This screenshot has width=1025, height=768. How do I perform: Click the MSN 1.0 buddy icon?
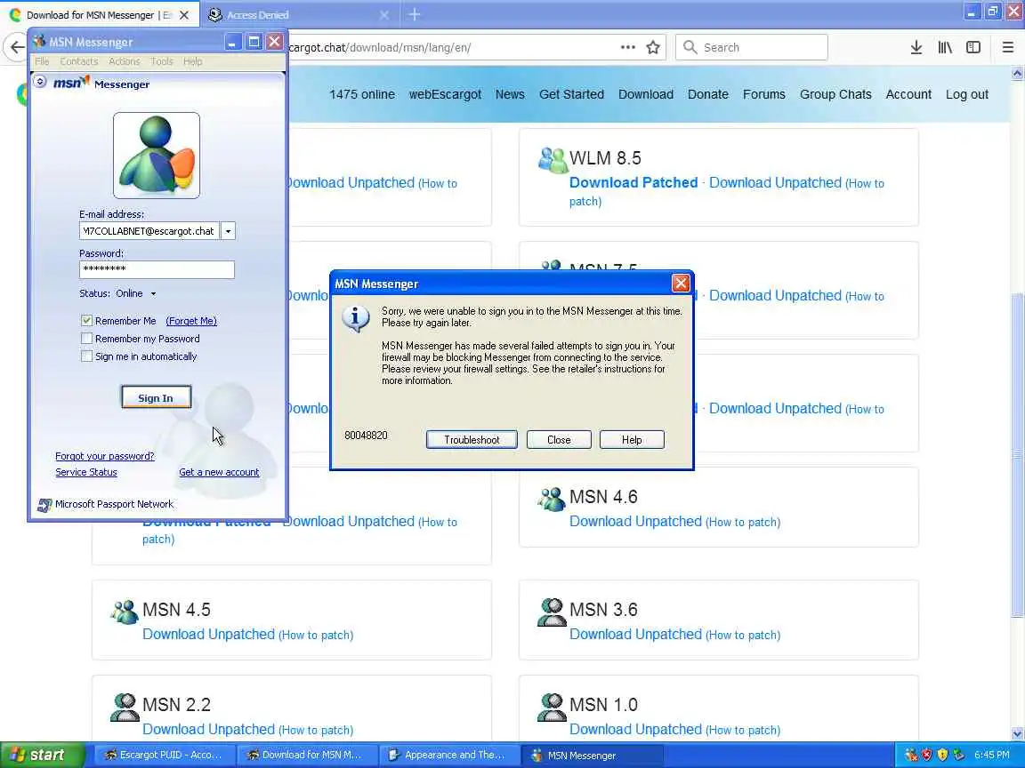coord(551,707)
